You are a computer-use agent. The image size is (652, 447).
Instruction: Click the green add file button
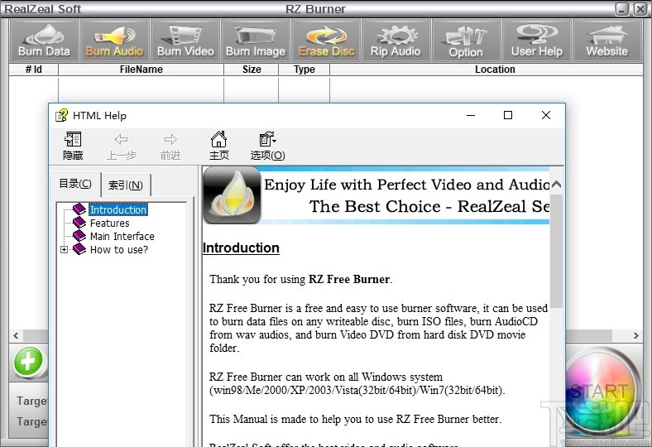28,362
